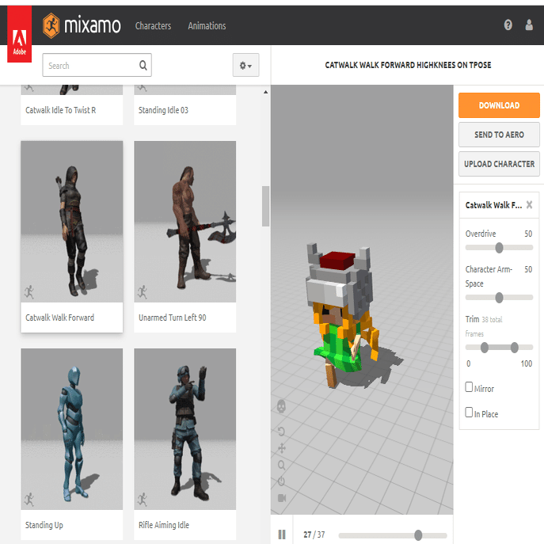The width and height of the screenshot is (544, 544).
Task: Click the Overdrive value 50
Action: coord(528,234)
